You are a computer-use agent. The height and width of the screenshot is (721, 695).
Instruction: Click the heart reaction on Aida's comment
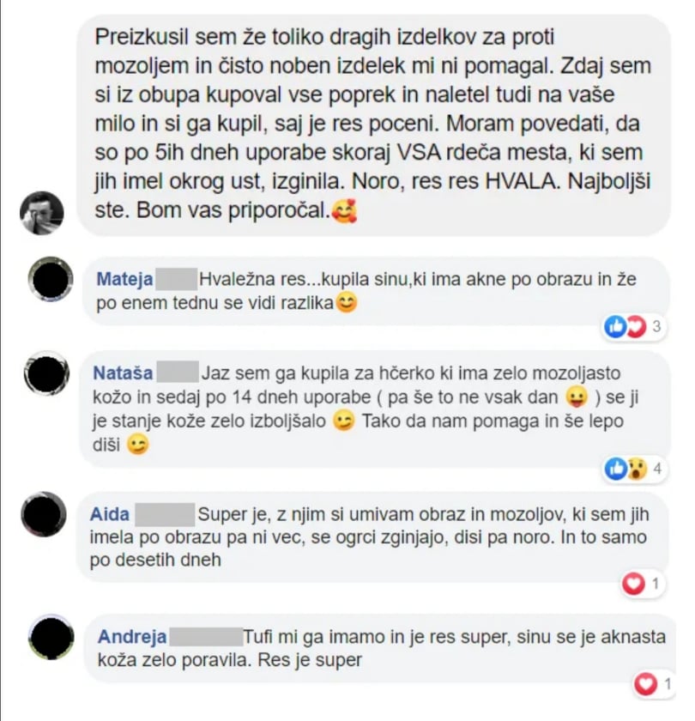pos(633,584)
